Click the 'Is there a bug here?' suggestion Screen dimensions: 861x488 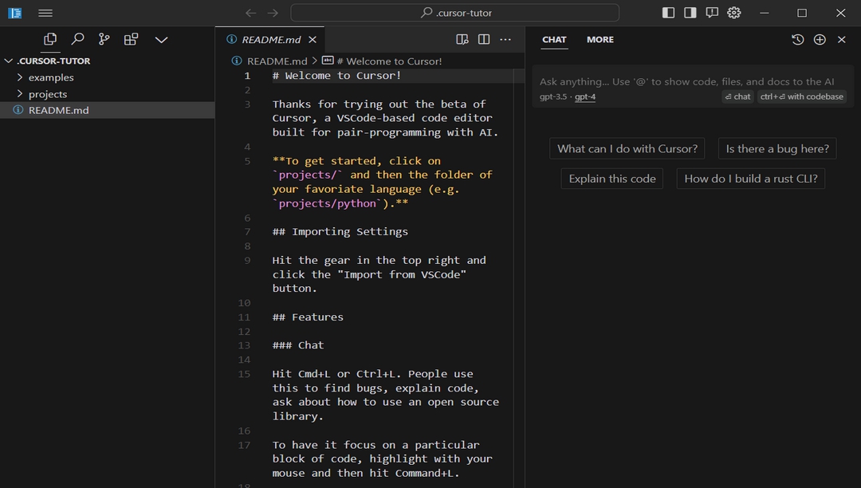(777, 148)
